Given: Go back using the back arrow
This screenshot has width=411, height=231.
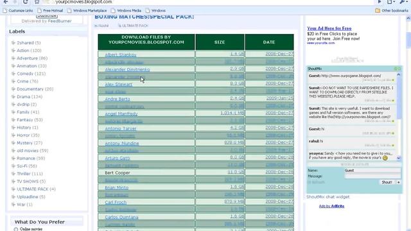Looking at the screenshot, I should pyautogui.click(x=6, y=2).
